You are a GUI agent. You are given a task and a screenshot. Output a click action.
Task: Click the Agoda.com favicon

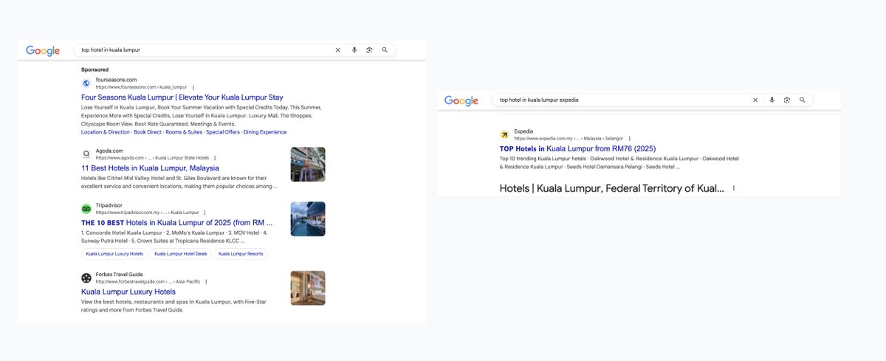[86, 154]
